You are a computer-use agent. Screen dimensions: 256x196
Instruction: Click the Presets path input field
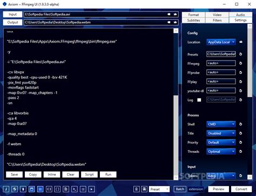click(221, 54)
